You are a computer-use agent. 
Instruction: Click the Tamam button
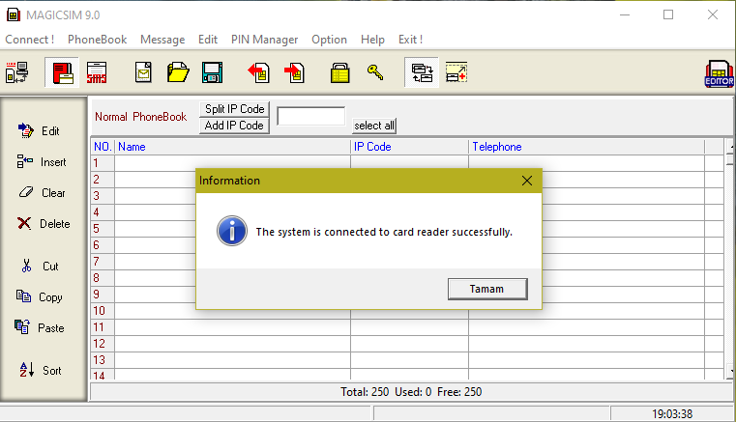487,289
